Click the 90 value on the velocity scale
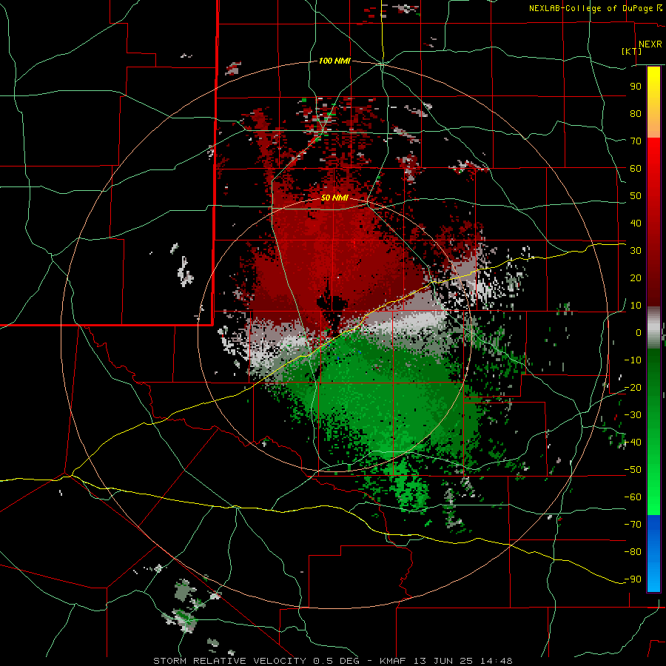The height and width of the screenshot is (666, 666). point(636,87)
